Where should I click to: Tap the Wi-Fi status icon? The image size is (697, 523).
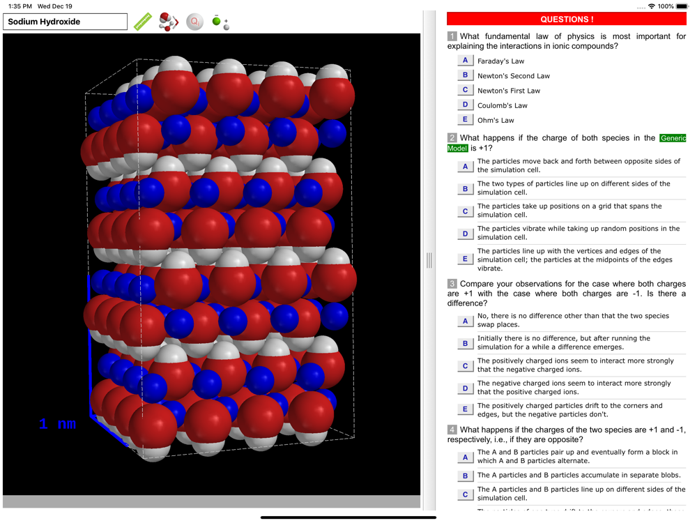pyautogui.click(x=652, y=6)
